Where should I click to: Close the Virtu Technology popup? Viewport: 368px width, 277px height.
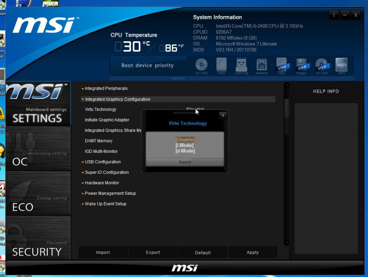point(223,115)
